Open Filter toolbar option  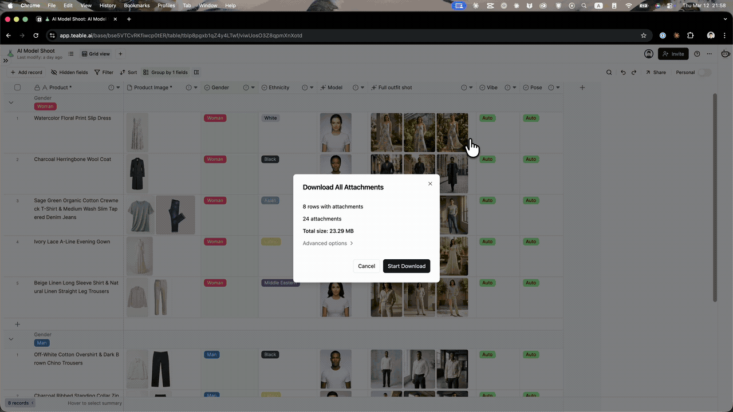tap(104, 73)
